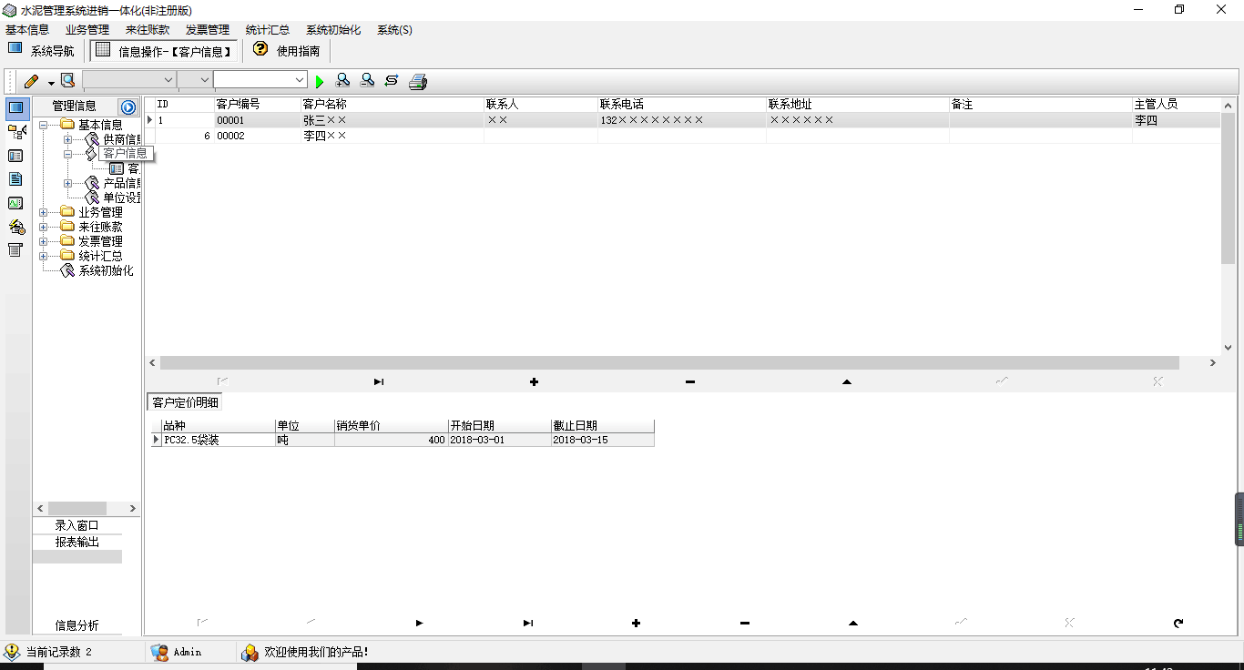The width and height of the screenshot is (1244, 670).
Task: Click the start date cell 2018-03-01
Action: (499, 440)
